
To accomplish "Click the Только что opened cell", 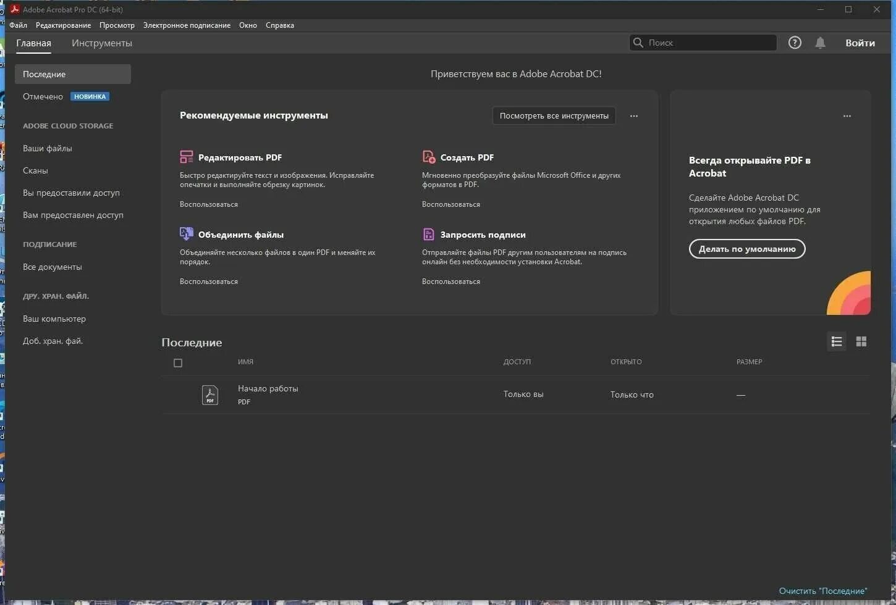I will [632, 394].
